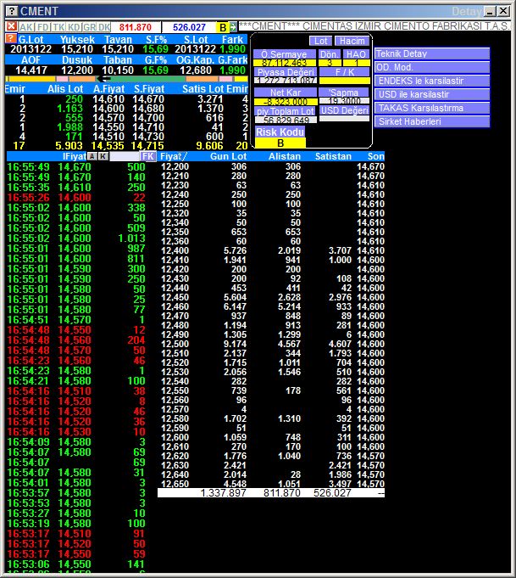Click the F / K label
Image resolution: width=516 pixels, height=578 pixels.
click(x=345, y=72)
